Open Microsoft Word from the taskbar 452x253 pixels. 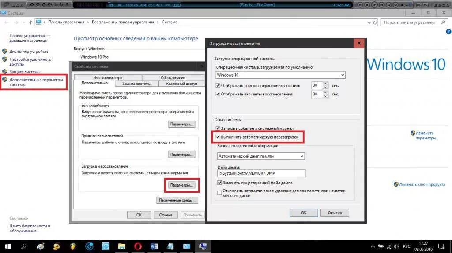point(154,246)
